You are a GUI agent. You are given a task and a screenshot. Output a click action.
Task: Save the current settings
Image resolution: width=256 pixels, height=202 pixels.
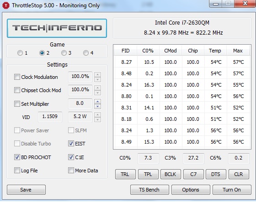[x=26, y=190]
